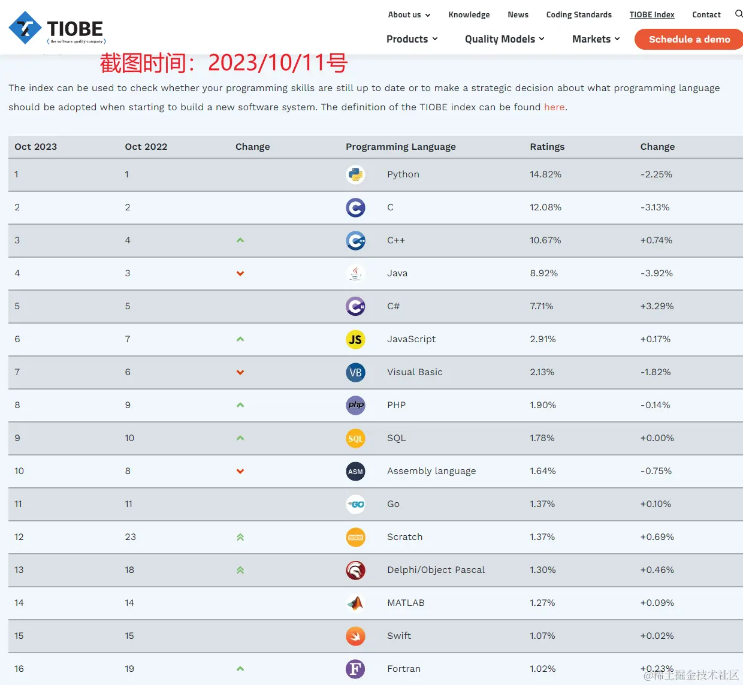The height and width of the screenshot is (685, 743).
Task: Follow the 'here' definition link
Action: click(554, 107)
